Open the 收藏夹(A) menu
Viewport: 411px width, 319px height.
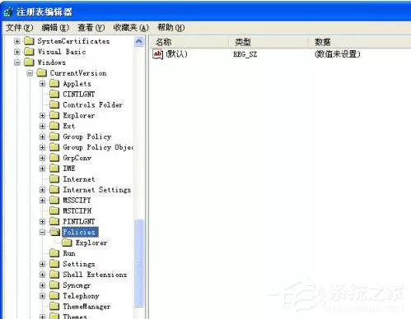(x=131, y=28)
